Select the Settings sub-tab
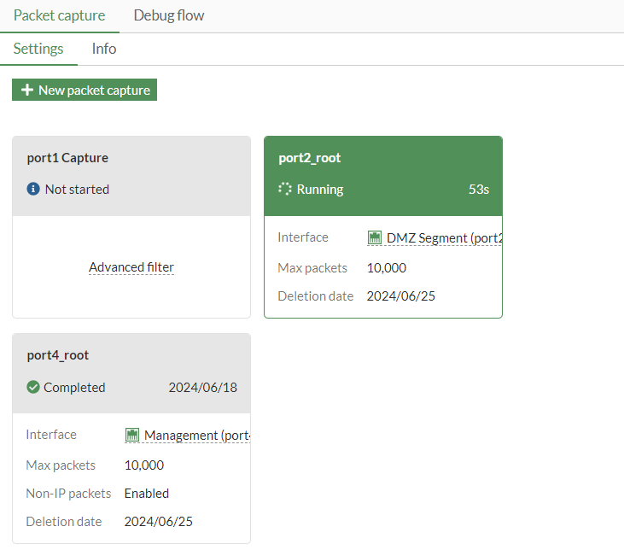This screenshot has height=550, width=624. pyautogui.click(x=38, y=49)
